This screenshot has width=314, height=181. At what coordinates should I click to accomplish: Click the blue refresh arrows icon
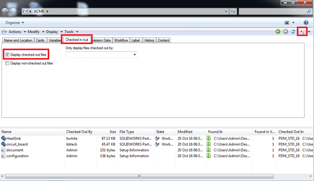tap(293, 32)
